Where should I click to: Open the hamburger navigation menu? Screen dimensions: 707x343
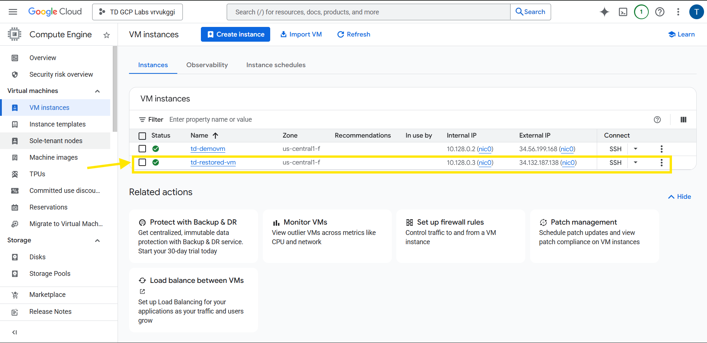click(13, 12)
